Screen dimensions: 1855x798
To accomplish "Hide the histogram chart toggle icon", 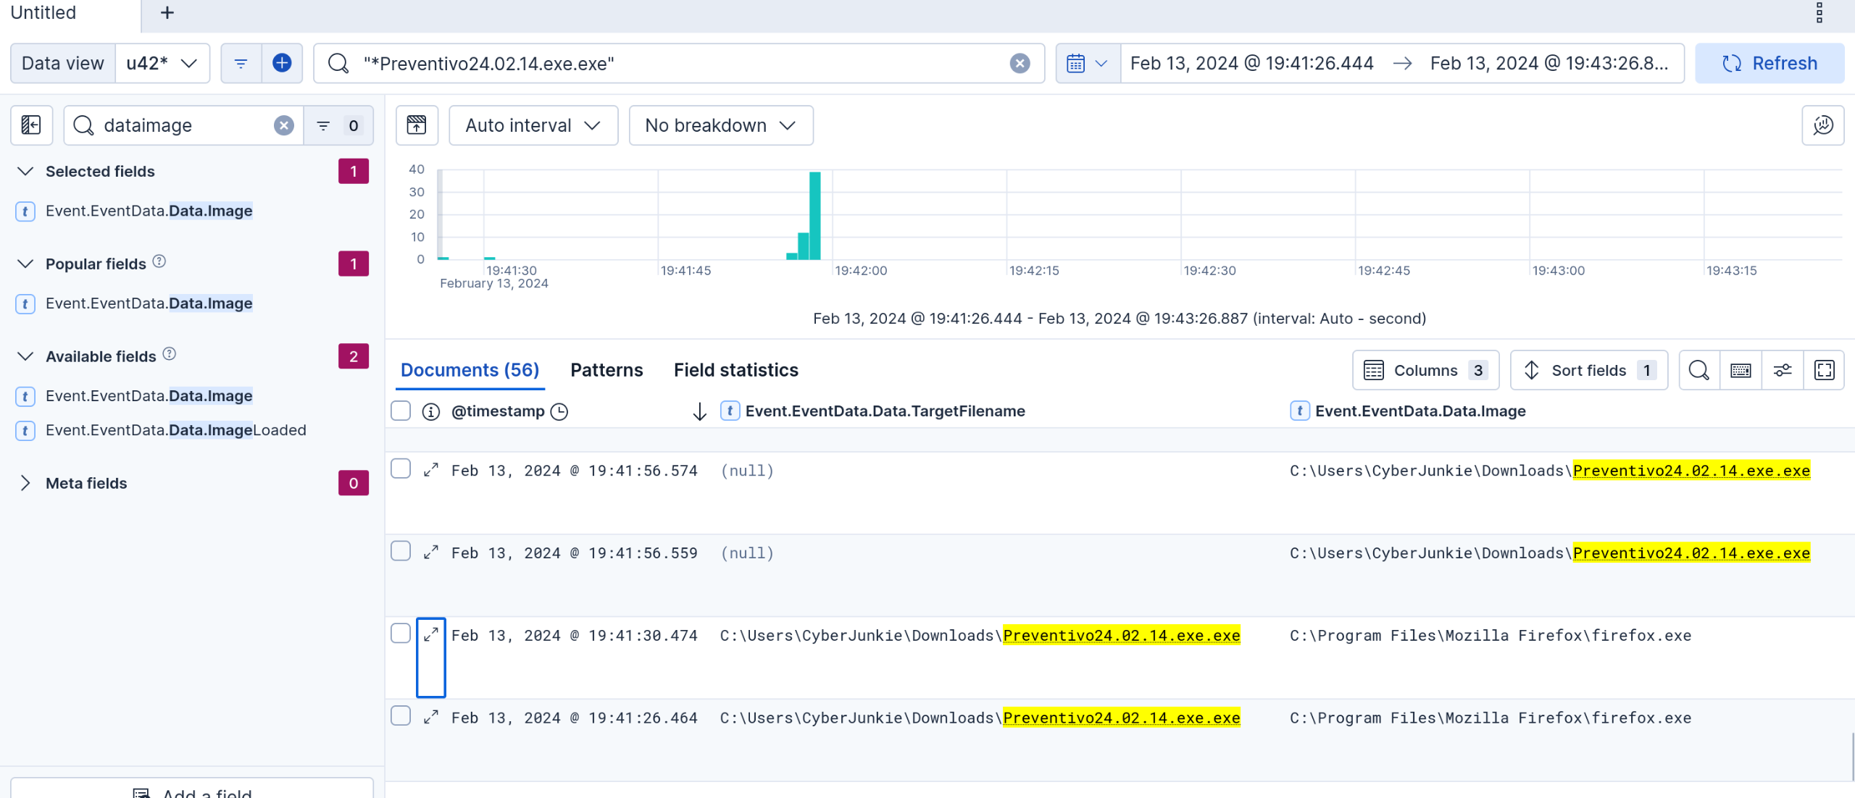I will click(417, 125).
